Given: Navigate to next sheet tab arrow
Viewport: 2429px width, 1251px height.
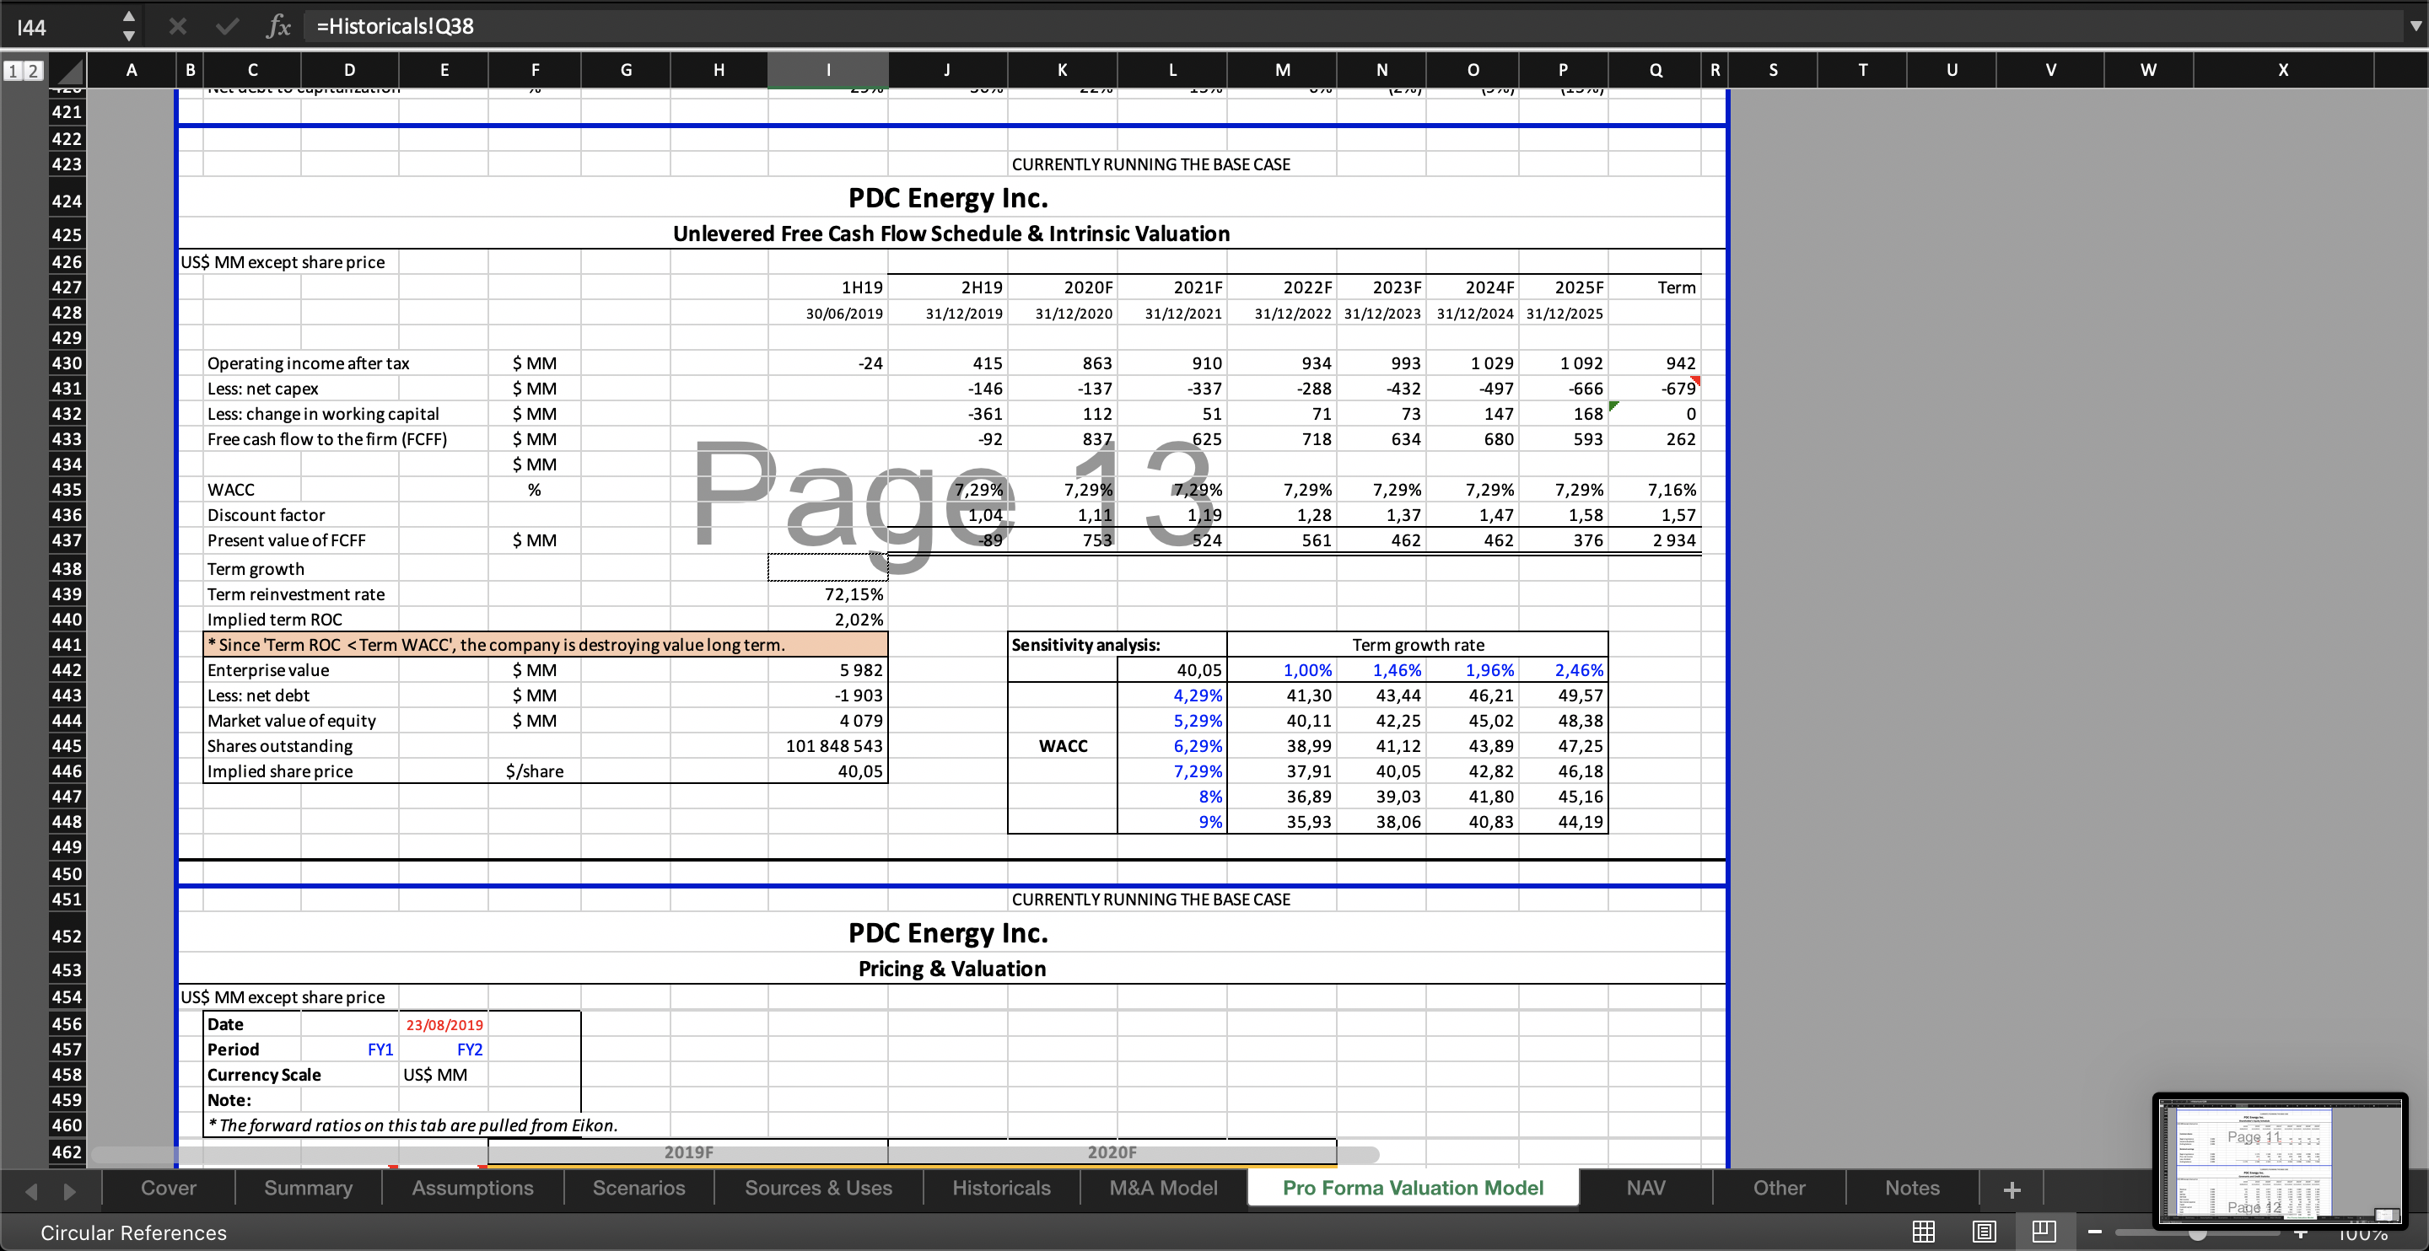Looking at the screenshot, I should tap(69, 1190).
